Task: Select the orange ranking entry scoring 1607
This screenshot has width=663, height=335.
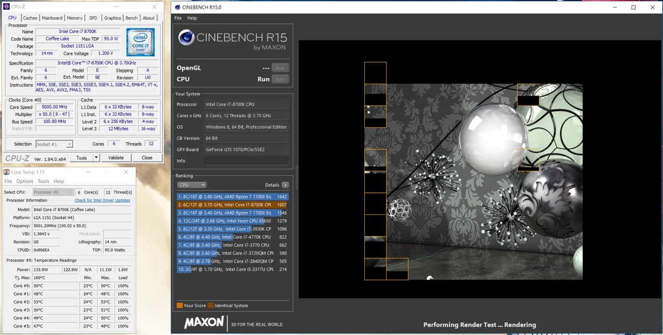Action: click(x=233, y=205)
